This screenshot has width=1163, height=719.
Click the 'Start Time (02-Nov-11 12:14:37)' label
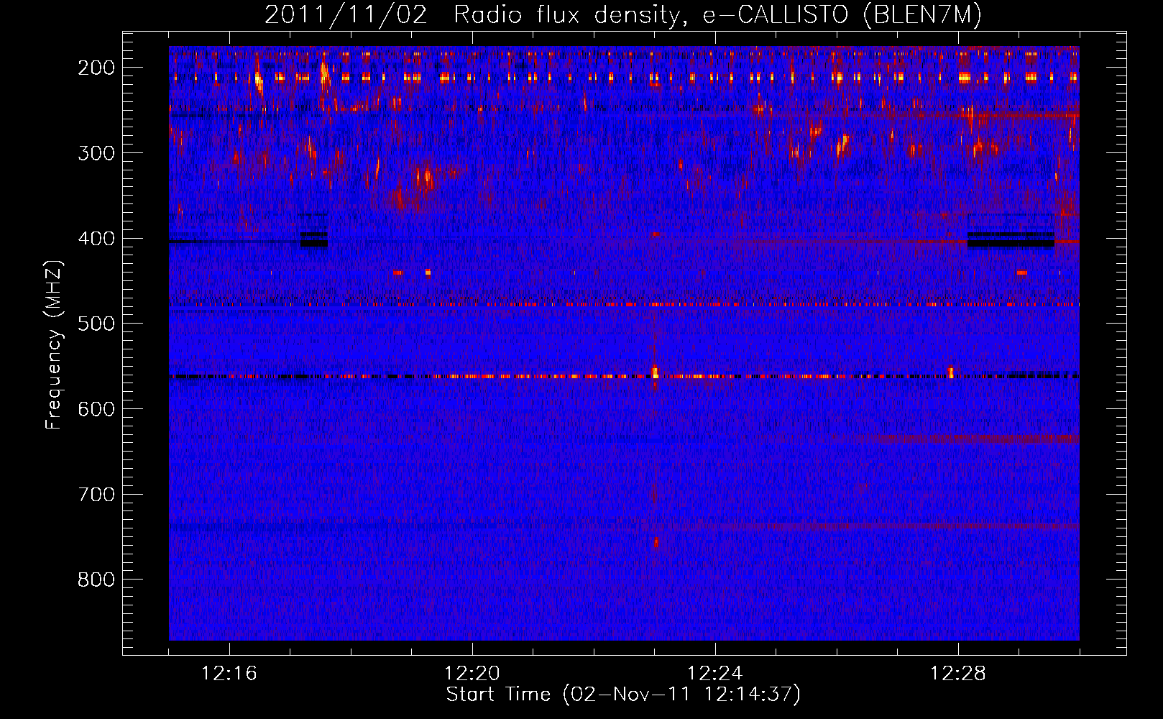pos(623,695)
